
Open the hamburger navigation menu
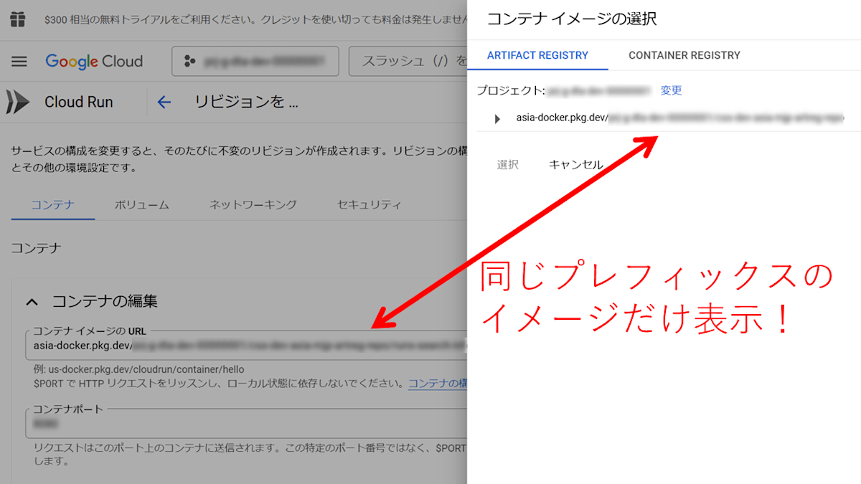[x=19, y=62]
